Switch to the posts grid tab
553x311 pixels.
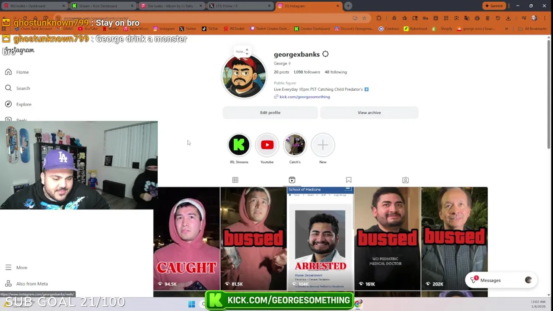click(x=235, y=180)
